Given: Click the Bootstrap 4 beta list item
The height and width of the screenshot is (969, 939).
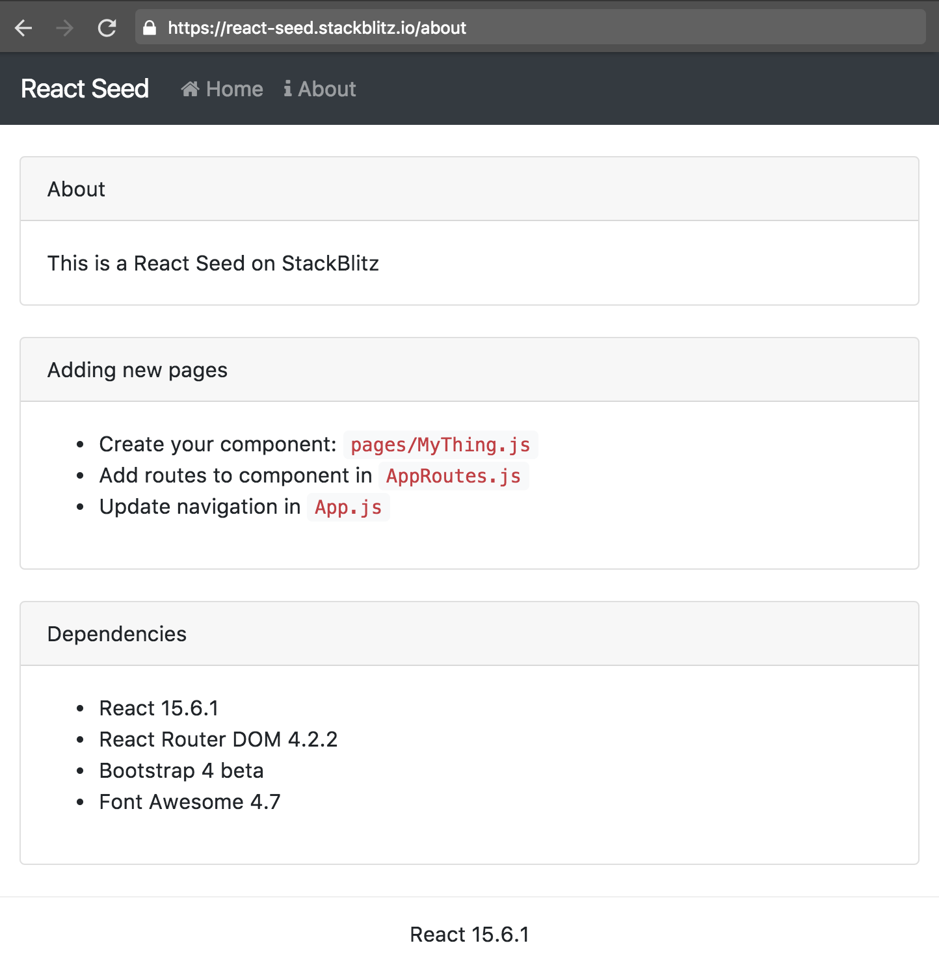Looking at the screenshot, I should [x=181, y=771].
